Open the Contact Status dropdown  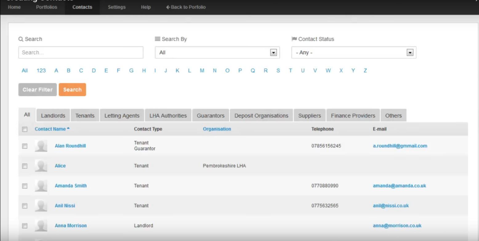point(354,52)
